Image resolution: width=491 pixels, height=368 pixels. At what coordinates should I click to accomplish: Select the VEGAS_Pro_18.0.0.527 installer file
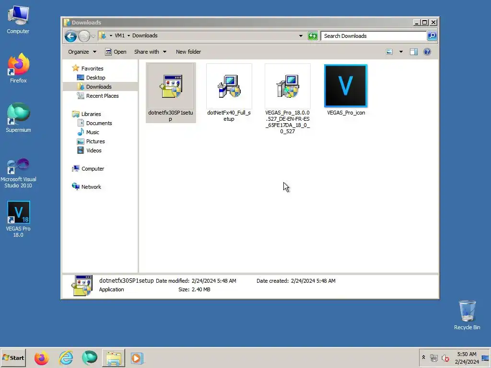pos(288,99)
